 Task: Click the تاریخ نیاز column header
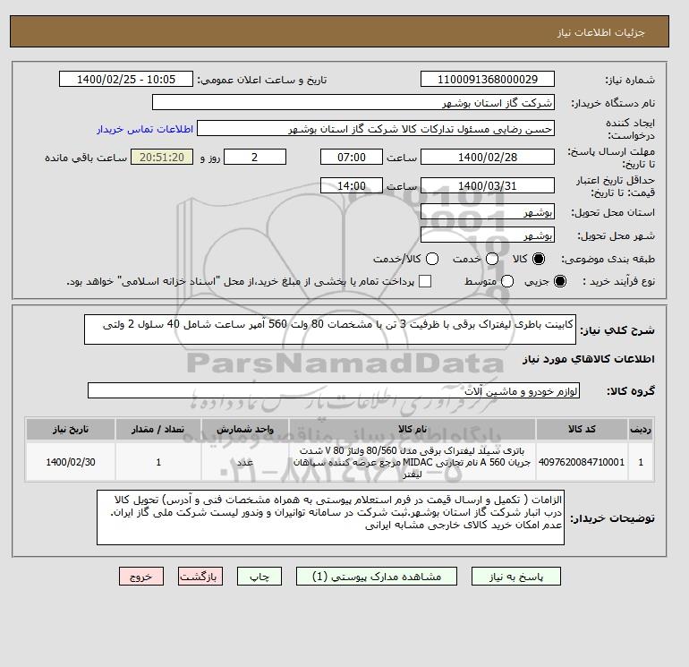click(71, 429)
